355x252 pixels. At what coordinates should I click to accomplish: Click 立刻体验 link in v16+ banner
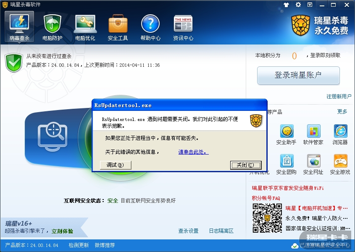click(62, 231)
